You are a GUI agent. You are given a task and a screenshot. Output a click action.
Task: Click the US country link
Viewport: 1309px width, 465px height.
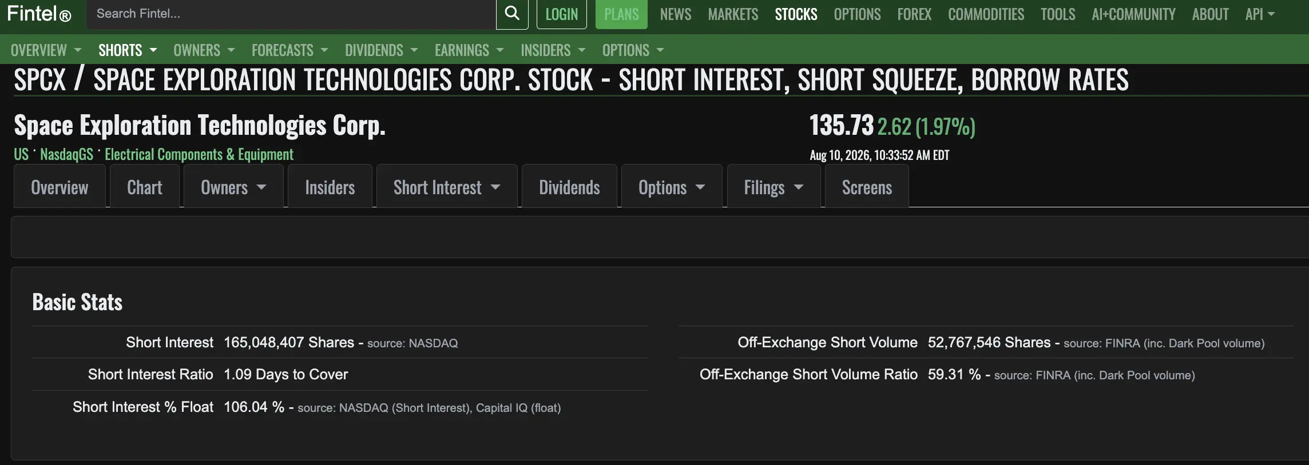pos(21,154)
